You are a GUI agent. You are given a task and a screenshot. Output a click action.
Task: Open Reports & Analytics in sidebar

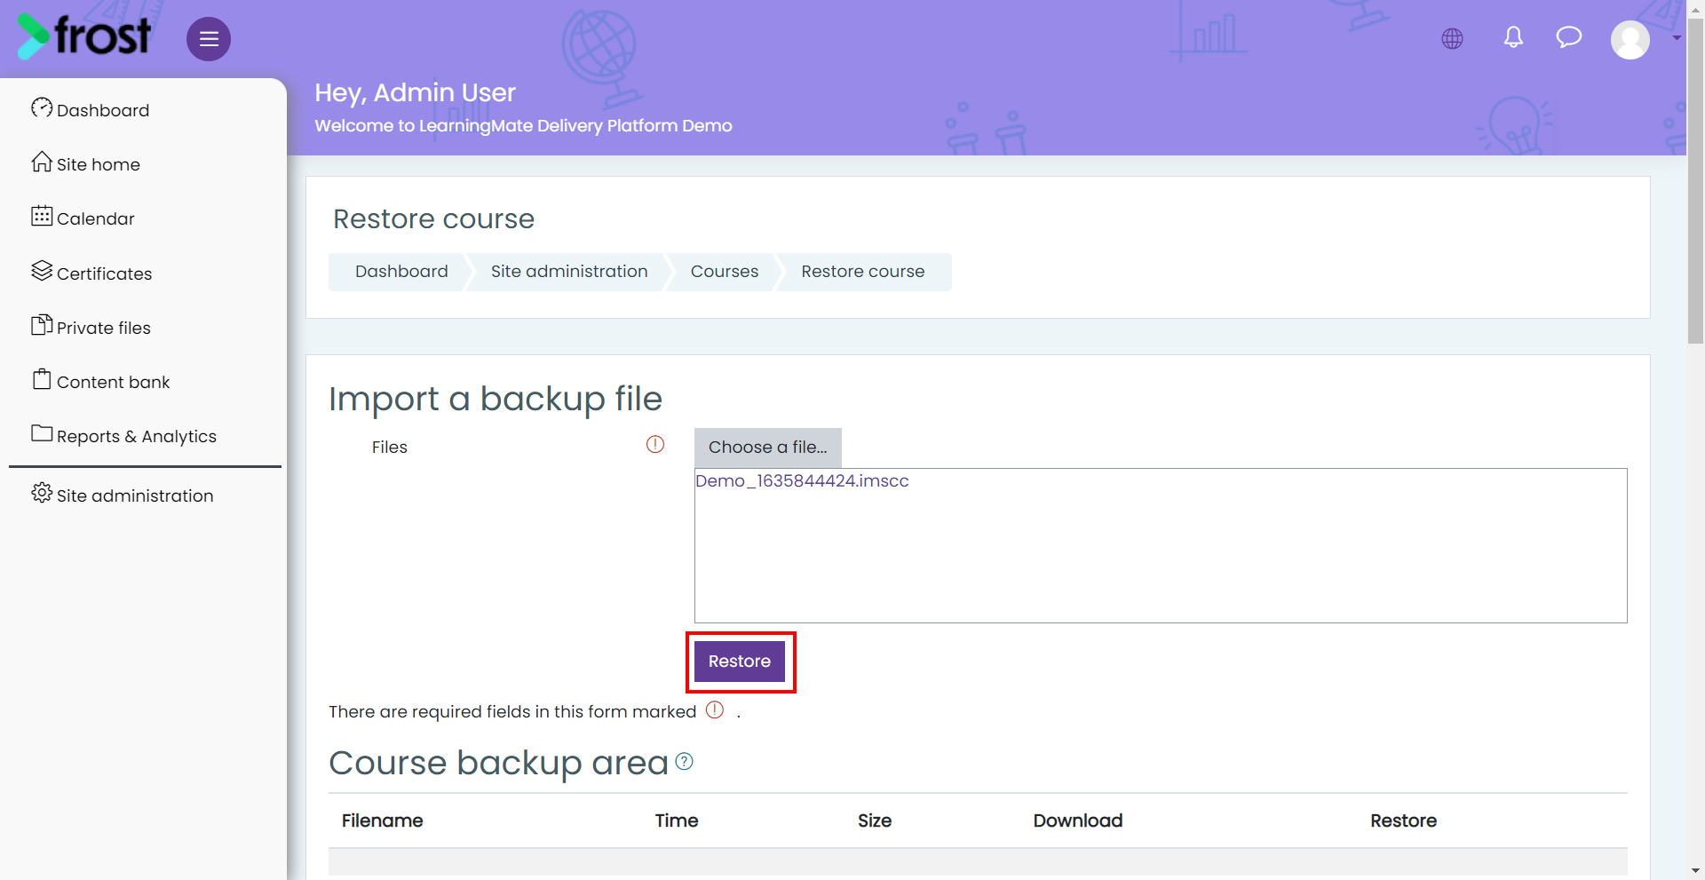tap(124, 435)
